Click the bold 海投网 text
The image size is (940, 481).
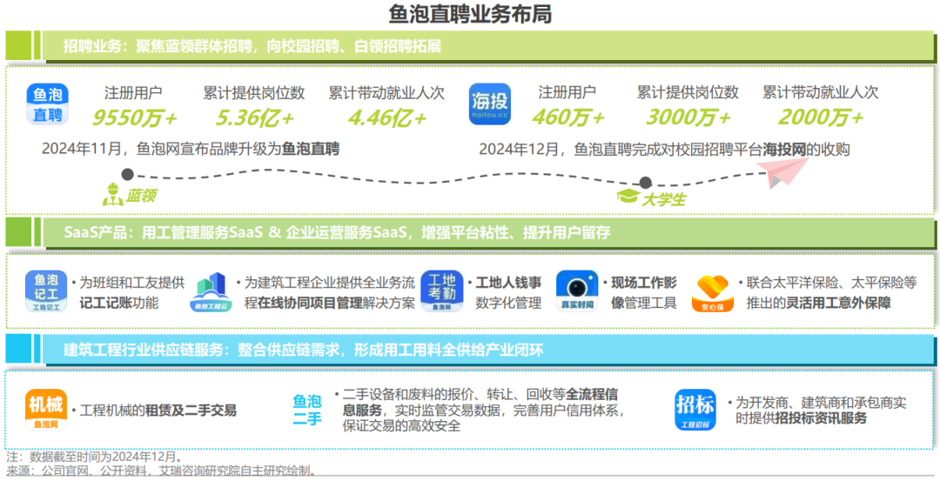pyautogui.click(x=784, y=149)
